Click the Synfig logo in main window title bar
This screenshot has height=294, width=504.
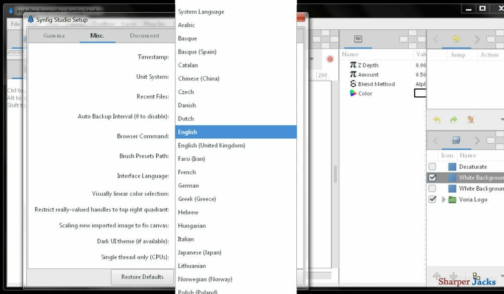tap(11, 11)
